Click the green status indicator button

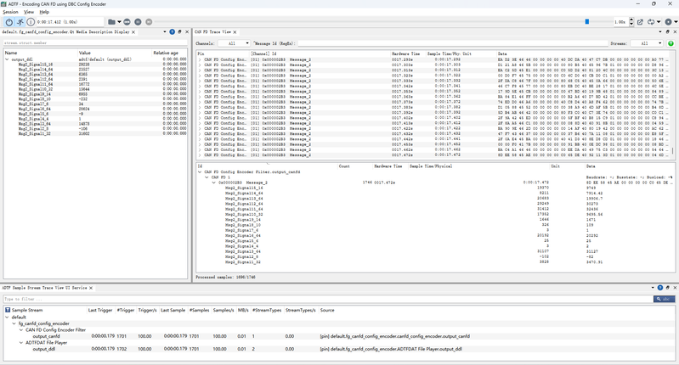click(x=671, y=43)
